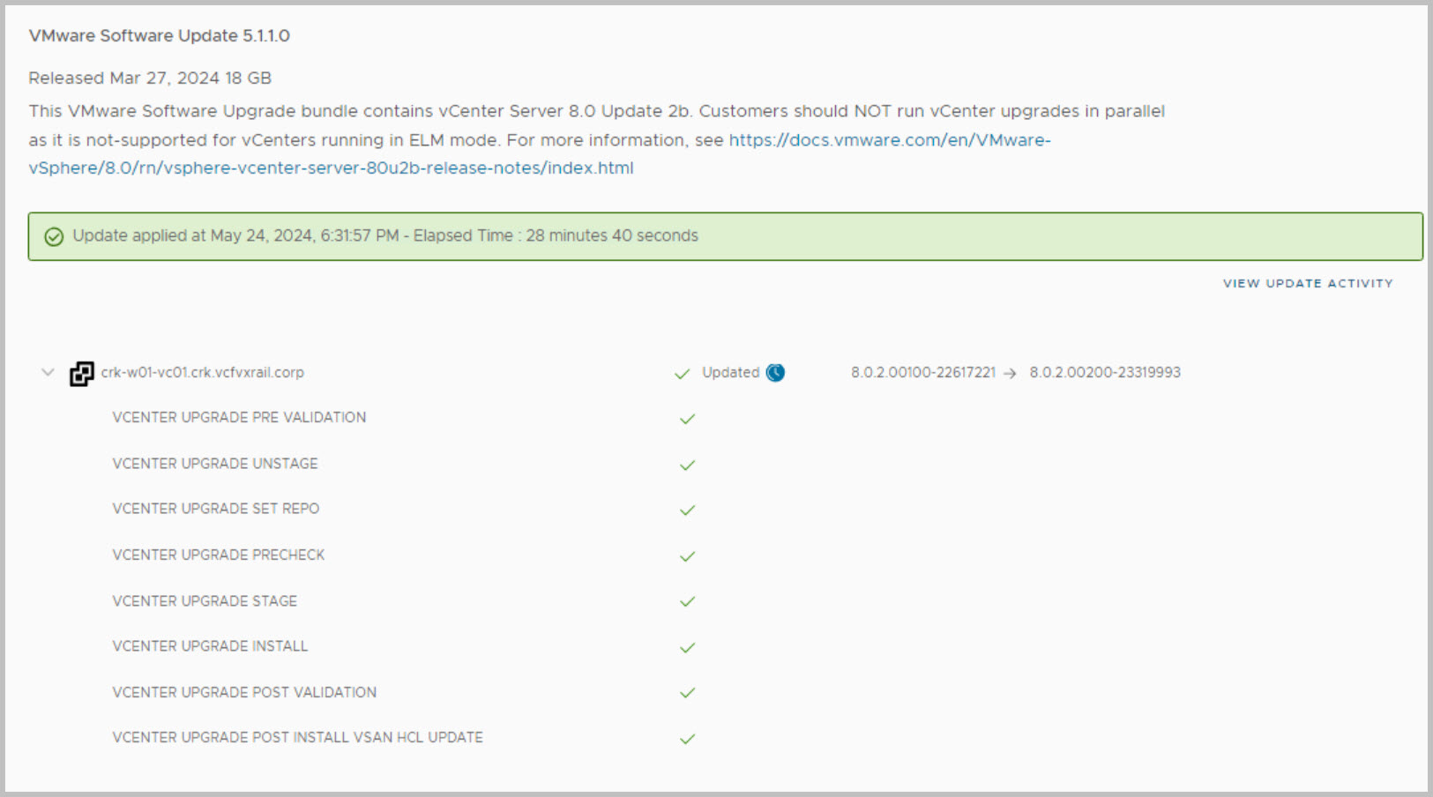Screen dimensions: 1433x797
Task: Click the vCenter server icon beside crk-w01-vc01
Action: [82, 374]
